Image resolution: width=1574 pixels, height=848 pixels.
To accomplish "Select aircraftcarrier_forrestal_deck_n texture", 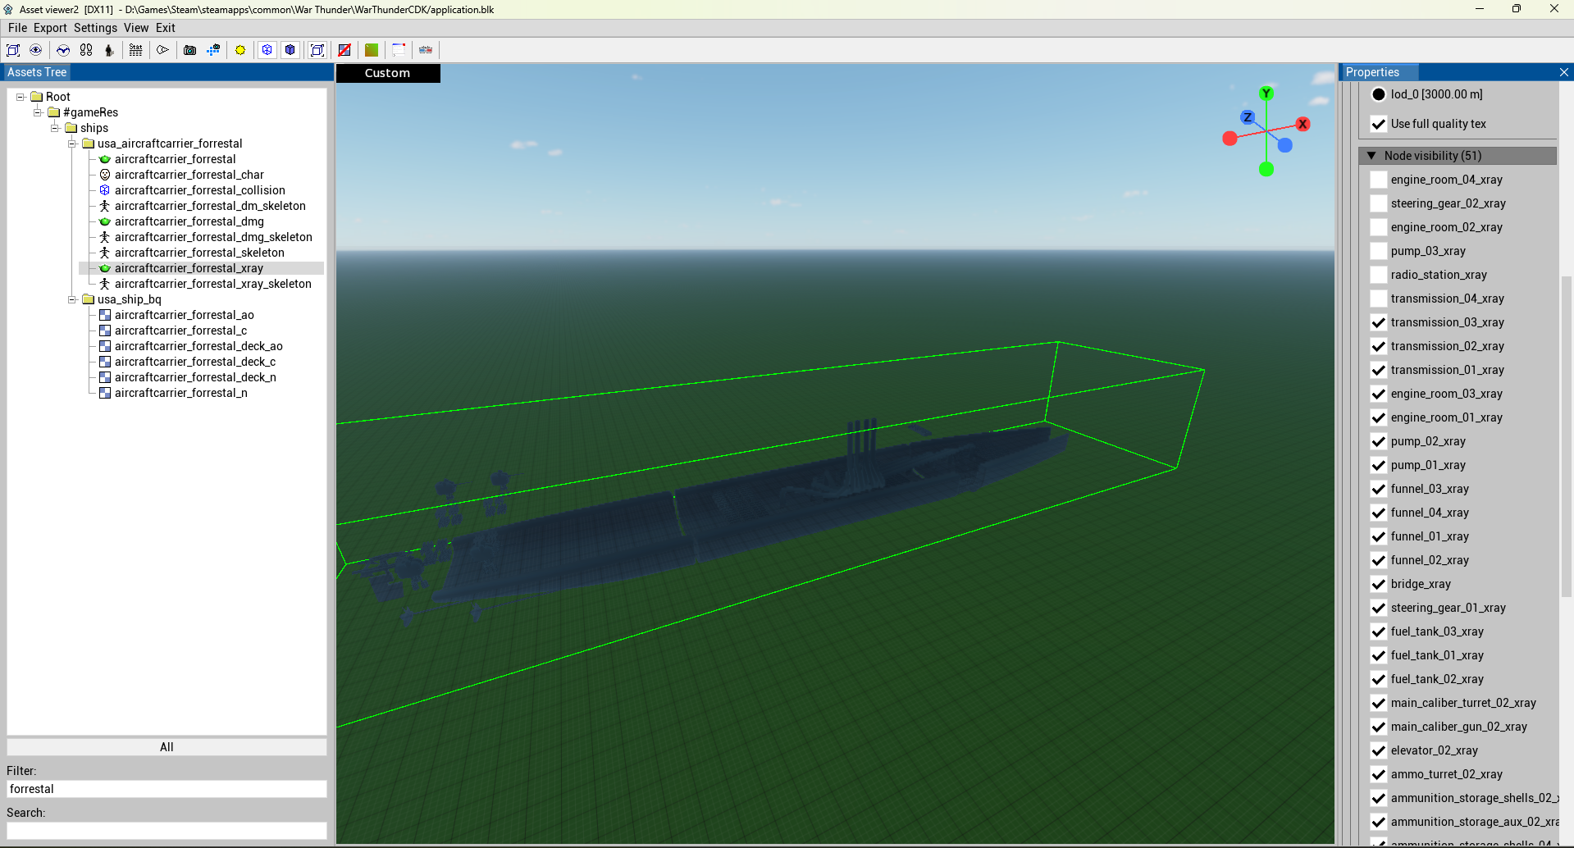I will pos(195,377).
